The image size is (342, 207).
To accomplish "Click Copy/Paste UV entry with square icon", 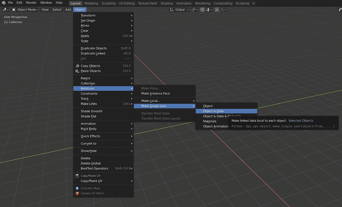I will click(103, 176).
